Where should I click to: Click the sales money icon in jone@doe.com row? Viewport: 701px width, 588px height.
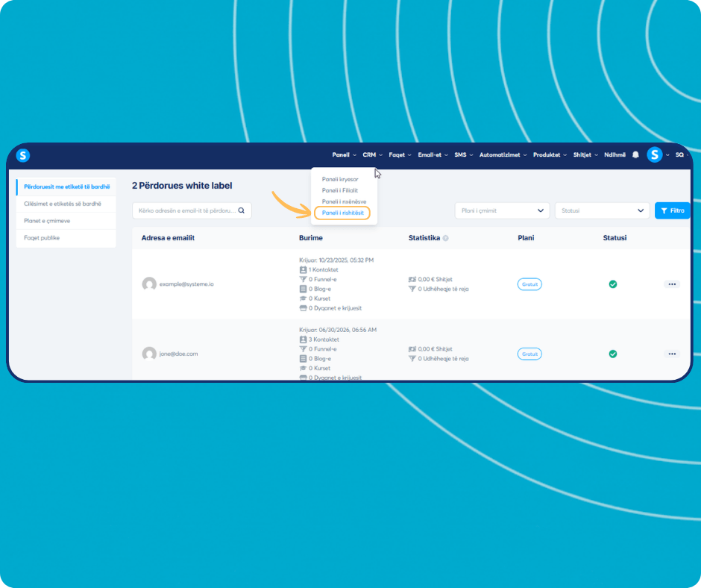coord(412,349)
